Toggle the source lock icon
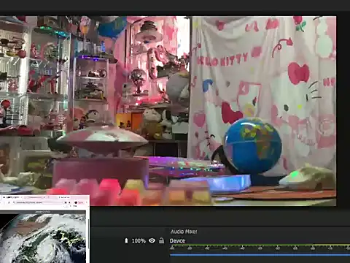 click(161, 240)
